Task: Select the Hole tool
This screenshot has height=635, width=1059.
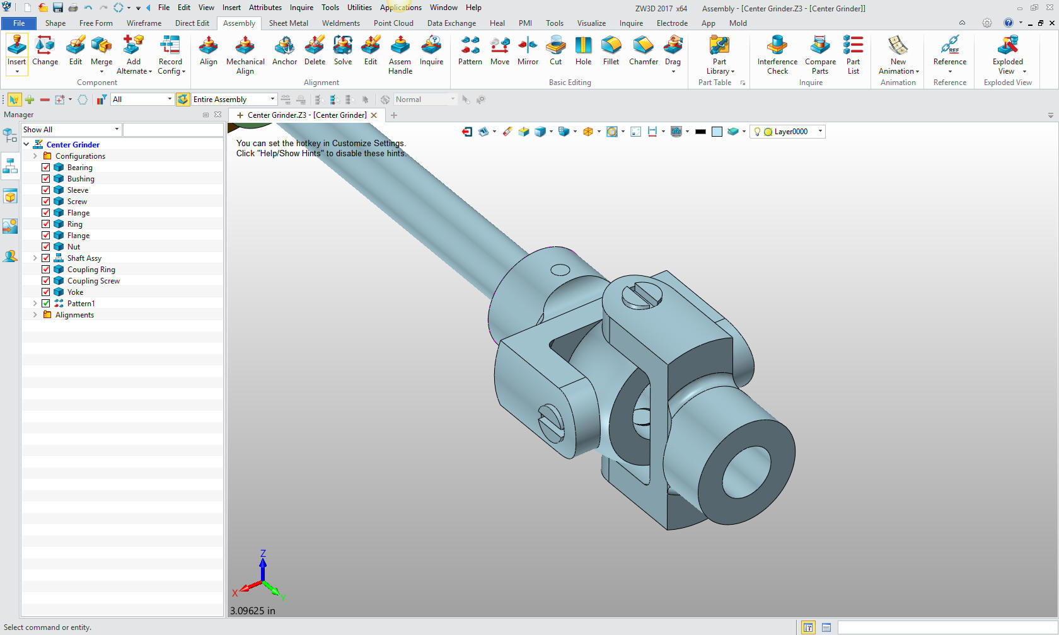Action: (583, 50)
